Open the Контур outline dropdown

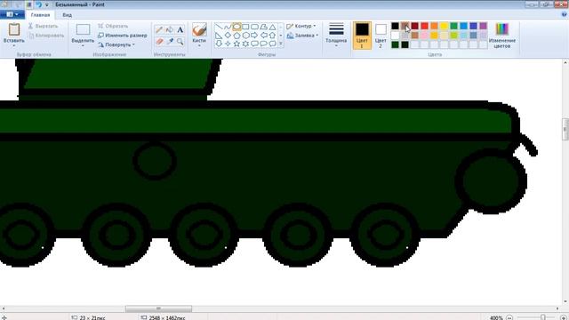(x=301, y=26)
